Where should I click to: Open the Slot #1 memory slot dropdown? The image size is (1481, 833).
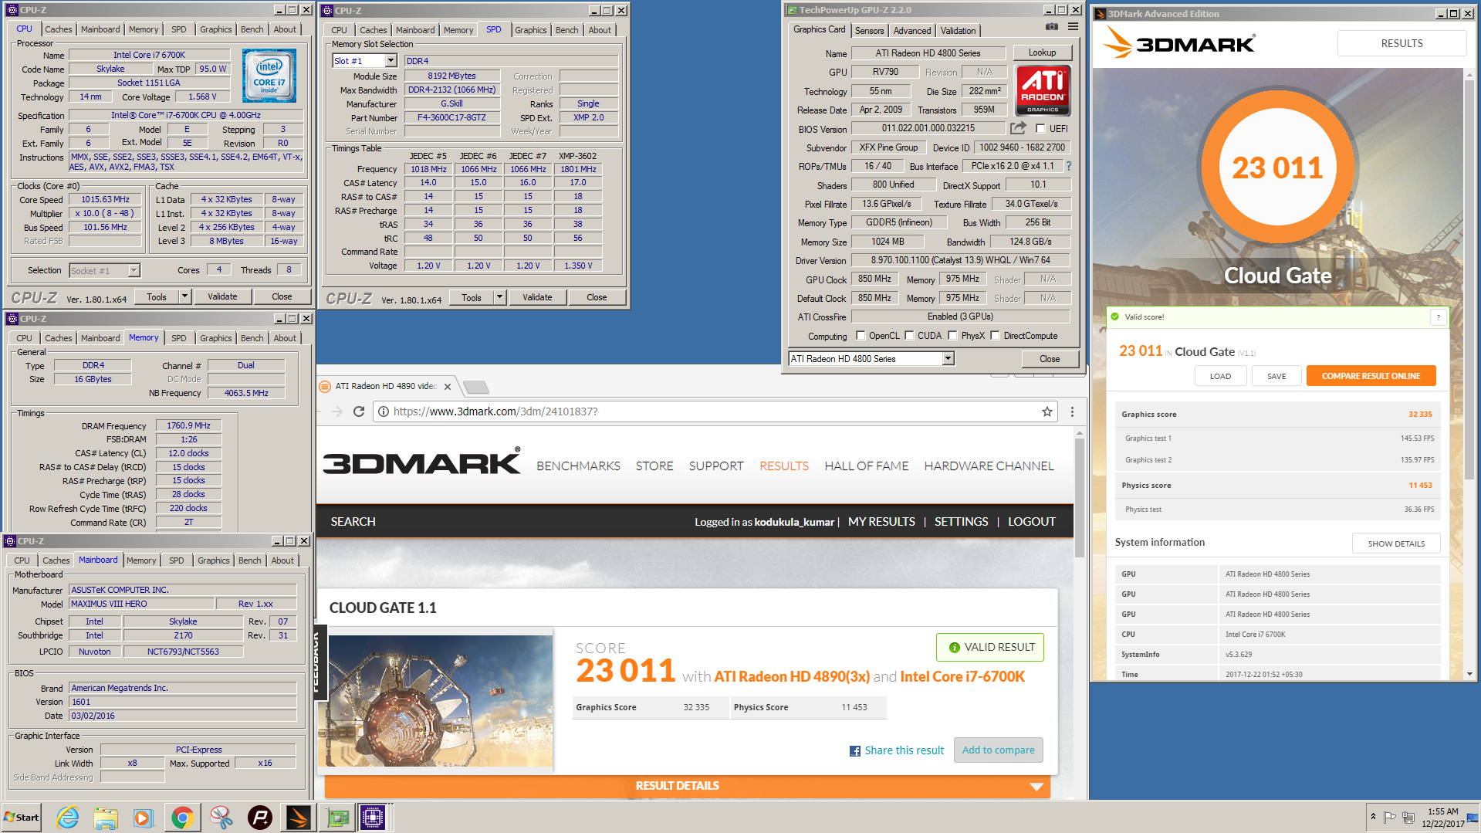(391, 61)
